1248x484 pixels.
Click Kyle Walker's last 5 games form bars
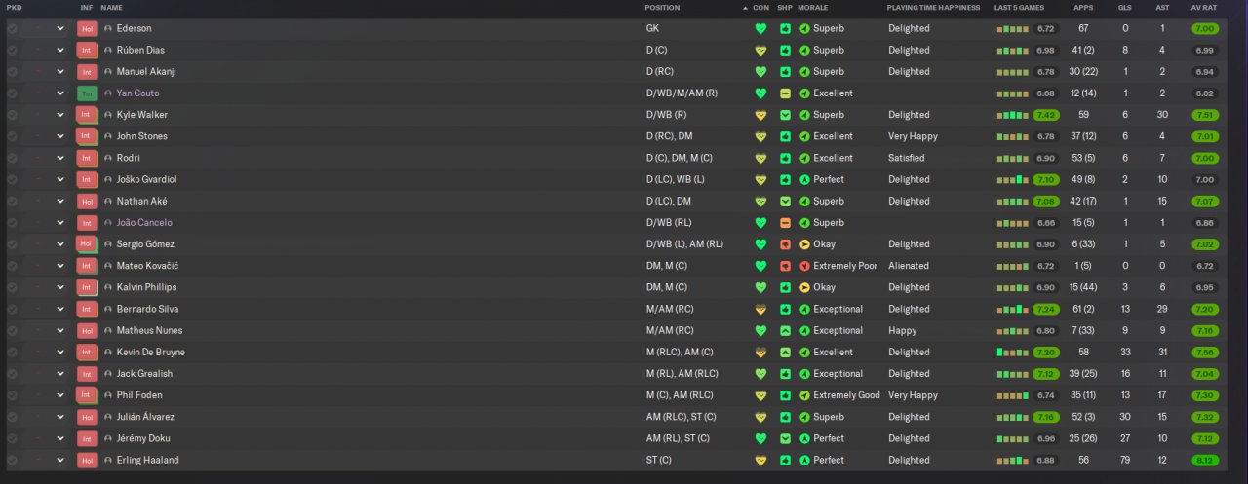point(1012,115)
